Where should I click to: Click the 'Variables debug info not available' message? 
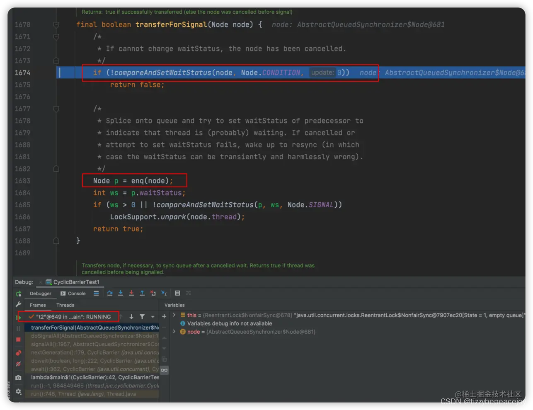(230, 323)
